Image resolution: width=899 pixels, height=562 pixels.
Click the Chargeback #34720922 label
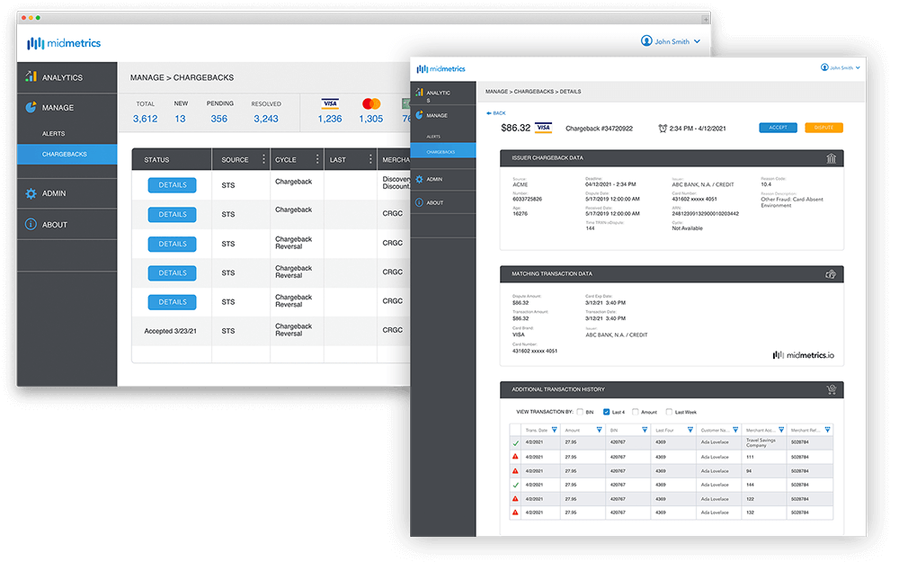coord(601,127)
